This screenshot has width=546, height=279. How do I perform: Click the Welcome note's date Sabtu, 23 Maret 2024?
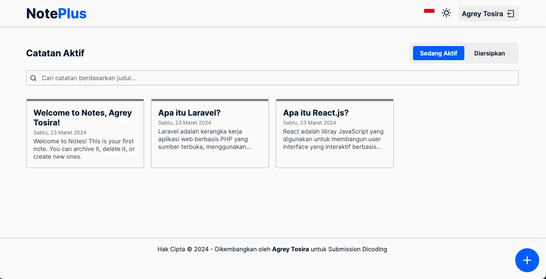click(59, 132)
